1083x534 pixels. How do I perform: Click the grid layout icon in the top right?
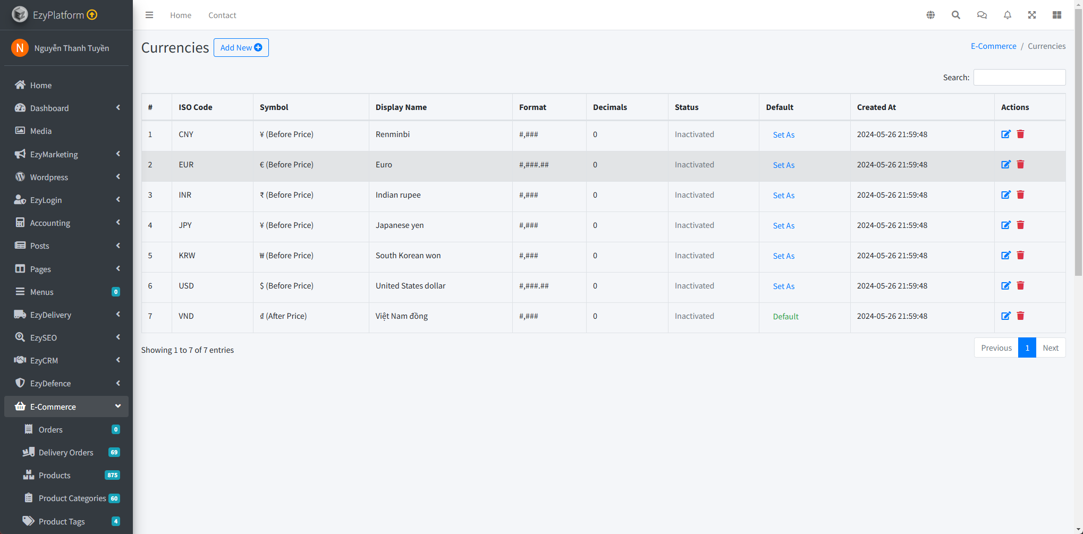pos(1057,15)
